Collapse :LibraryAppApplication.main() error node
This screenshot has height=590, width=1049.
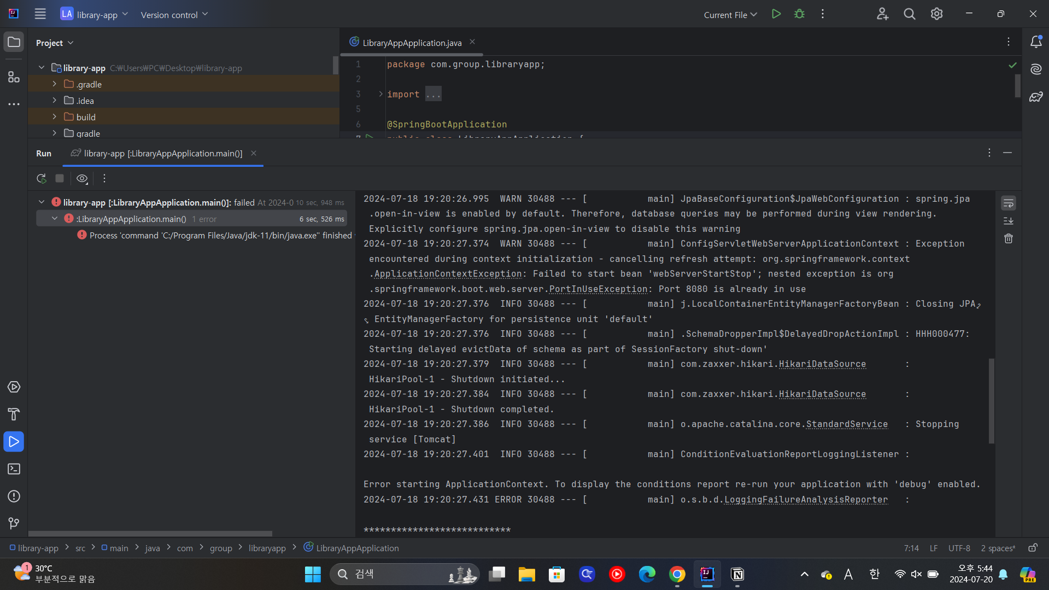(x=55, y=219)
